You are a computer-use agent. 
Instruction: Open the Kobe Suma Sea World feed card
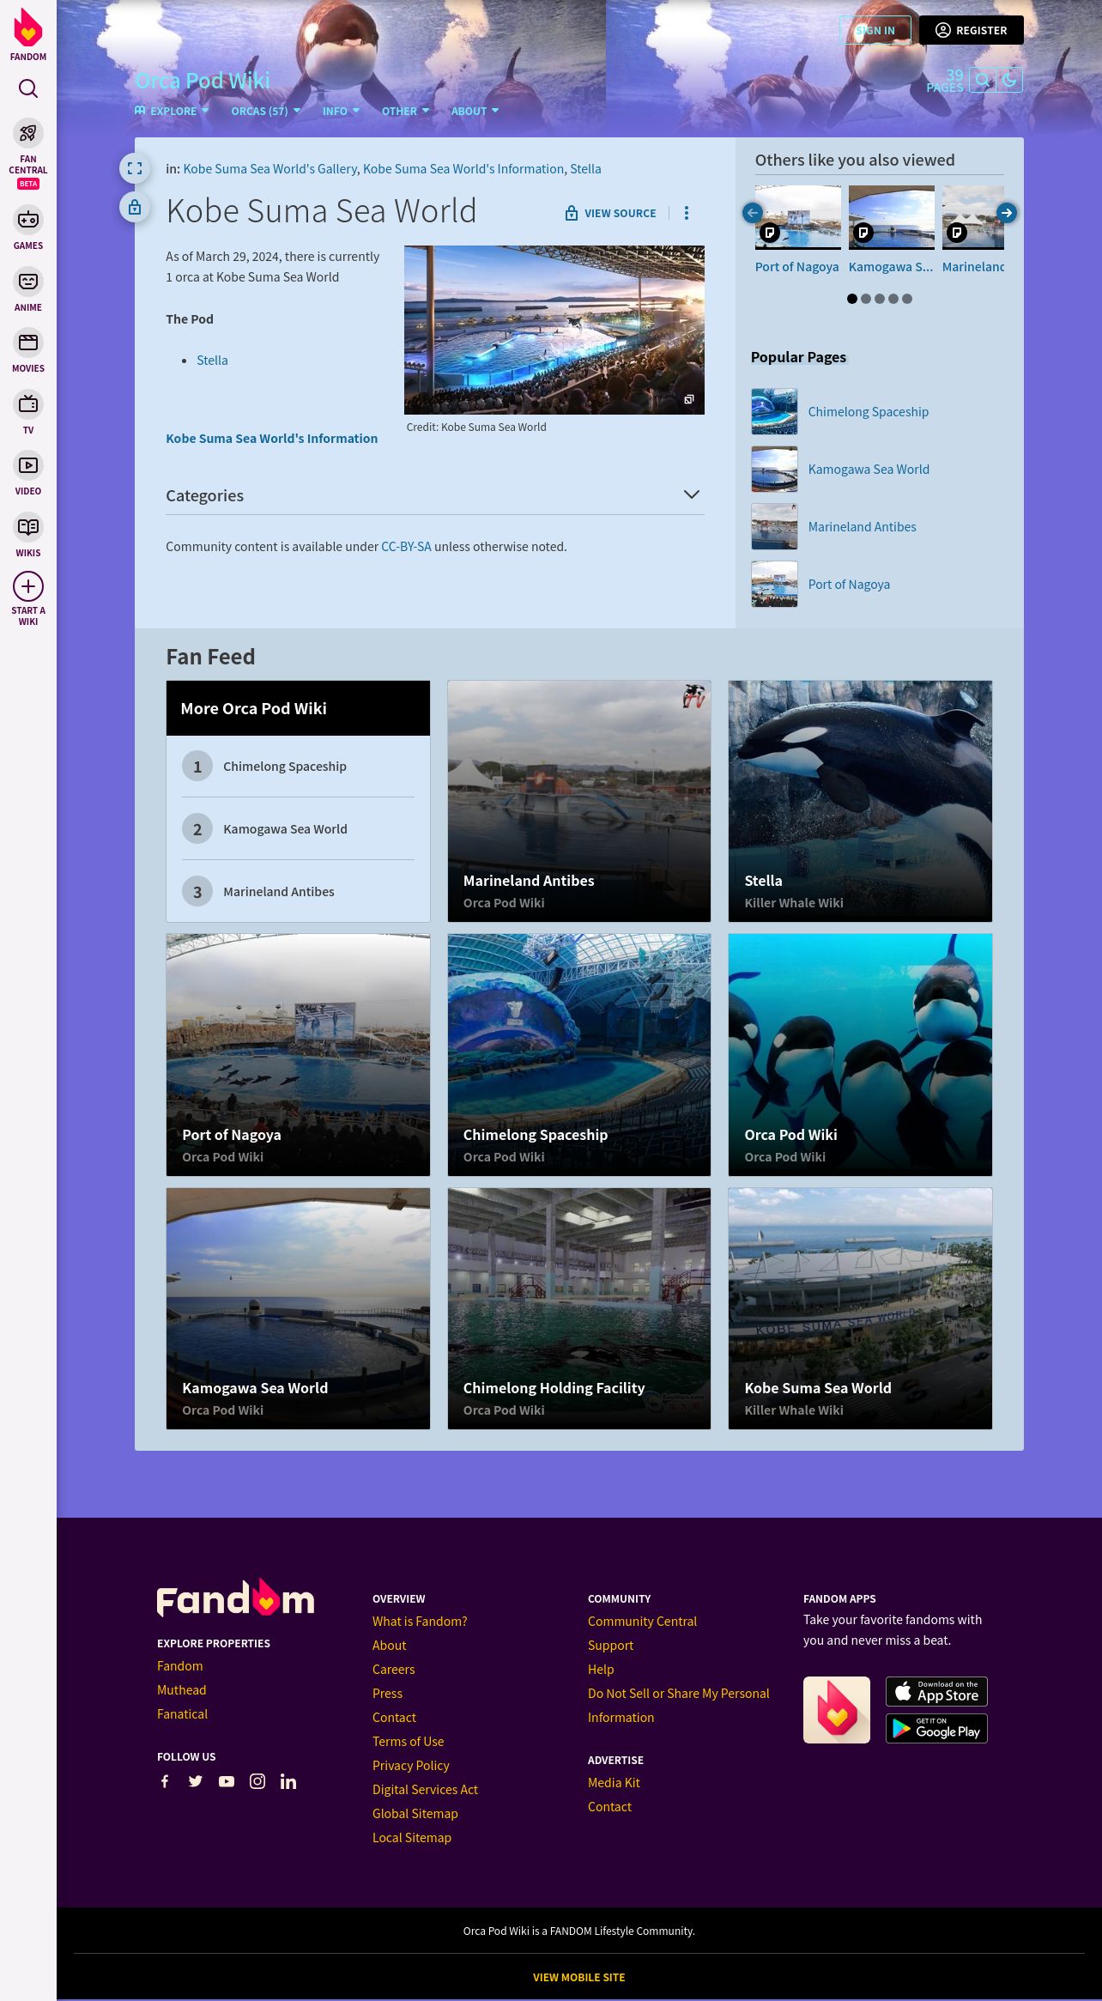pos(860,1308)
